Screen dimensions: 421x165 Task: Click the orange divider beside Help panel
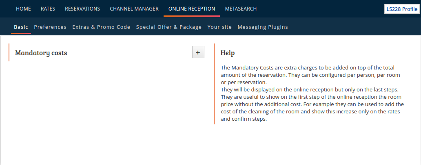pyautogui.click(x=214, y=84)
